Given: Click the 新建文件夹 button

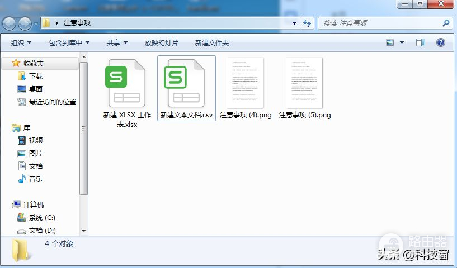Looking at the screenshot, I should click(x=211, y=42).
